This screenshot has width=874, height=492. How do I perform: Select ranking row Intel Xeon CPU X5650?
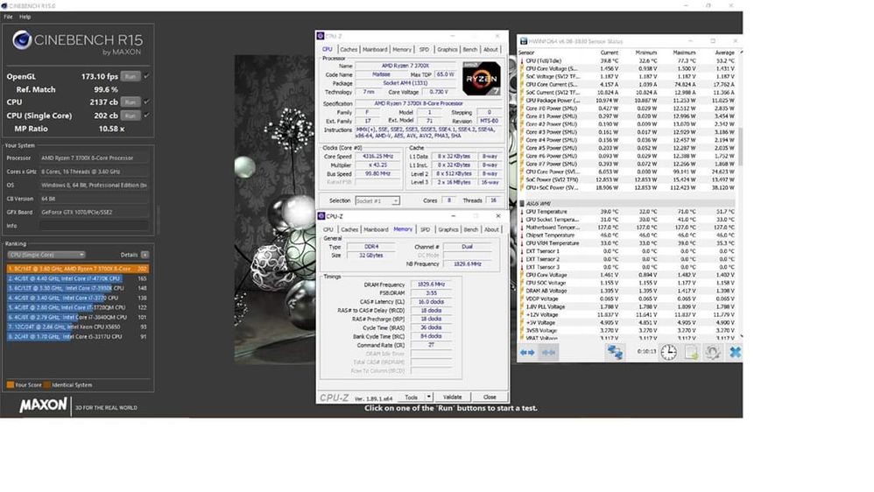point(77,327)
